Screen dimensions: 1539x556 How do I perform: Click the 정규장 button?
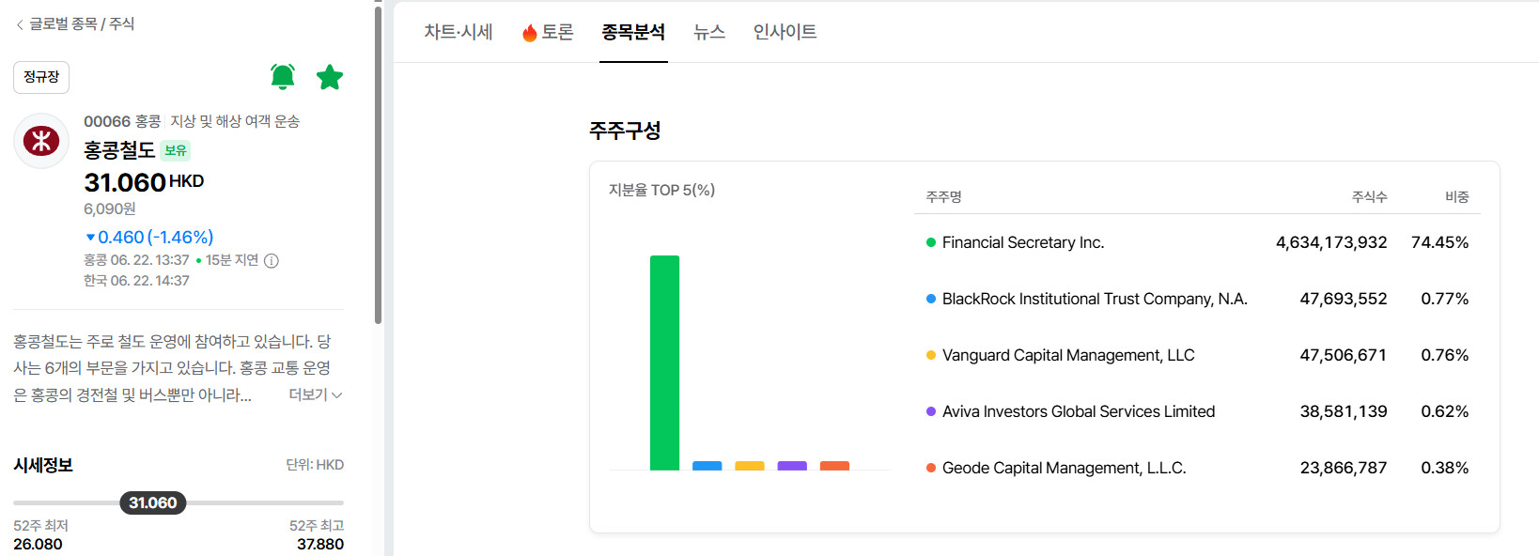coord(41,77)
